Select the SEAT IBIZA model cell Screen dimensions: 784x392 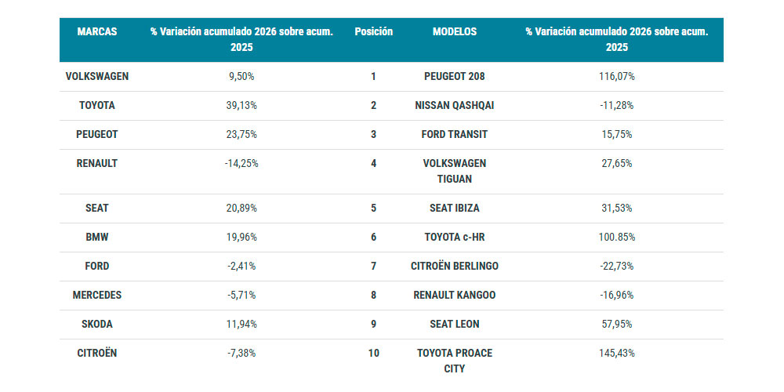(454, 209)
